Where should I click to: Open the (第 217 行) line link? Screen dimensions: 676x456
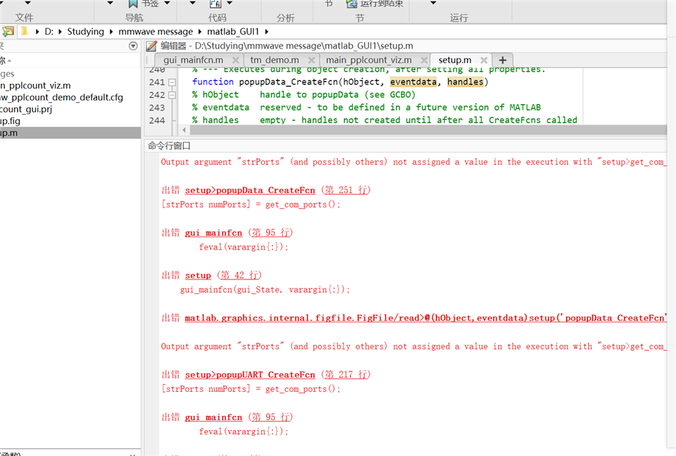[346, 374]
